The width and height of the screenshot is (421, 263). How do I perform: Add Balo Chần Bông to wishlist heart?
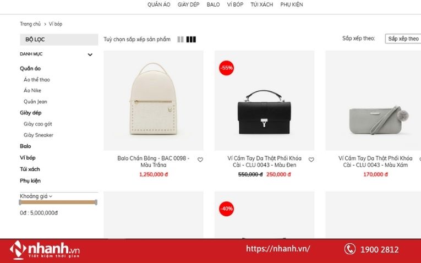pyautogui.click(x=200, y=160)
